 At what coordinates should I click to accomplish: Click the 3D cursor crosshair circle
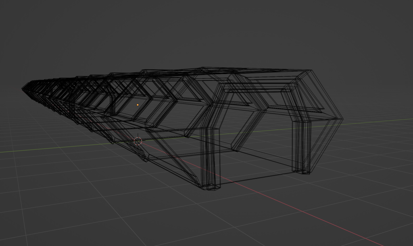click(x=138, y=141)
